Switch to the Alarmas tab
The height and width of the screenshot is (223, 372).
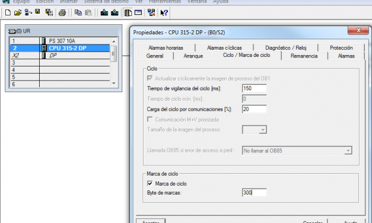(x=346, y=56)
